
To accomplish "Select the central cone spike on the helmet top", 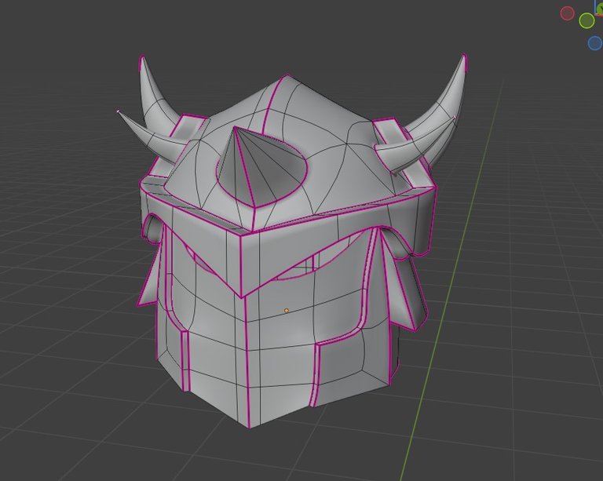I will [261, 166].
